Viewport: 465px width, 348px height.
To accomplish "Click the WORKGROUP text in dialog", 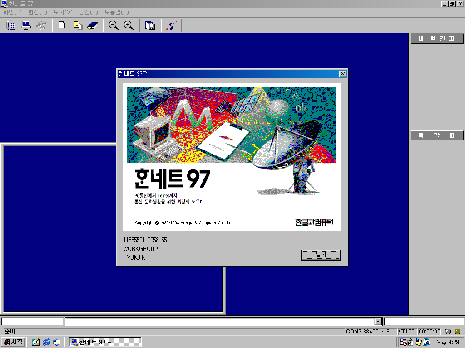I will [x=141, y=249].
